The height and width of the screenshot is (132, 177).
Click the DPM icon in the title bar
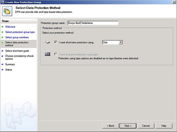[x=2, y=2]
